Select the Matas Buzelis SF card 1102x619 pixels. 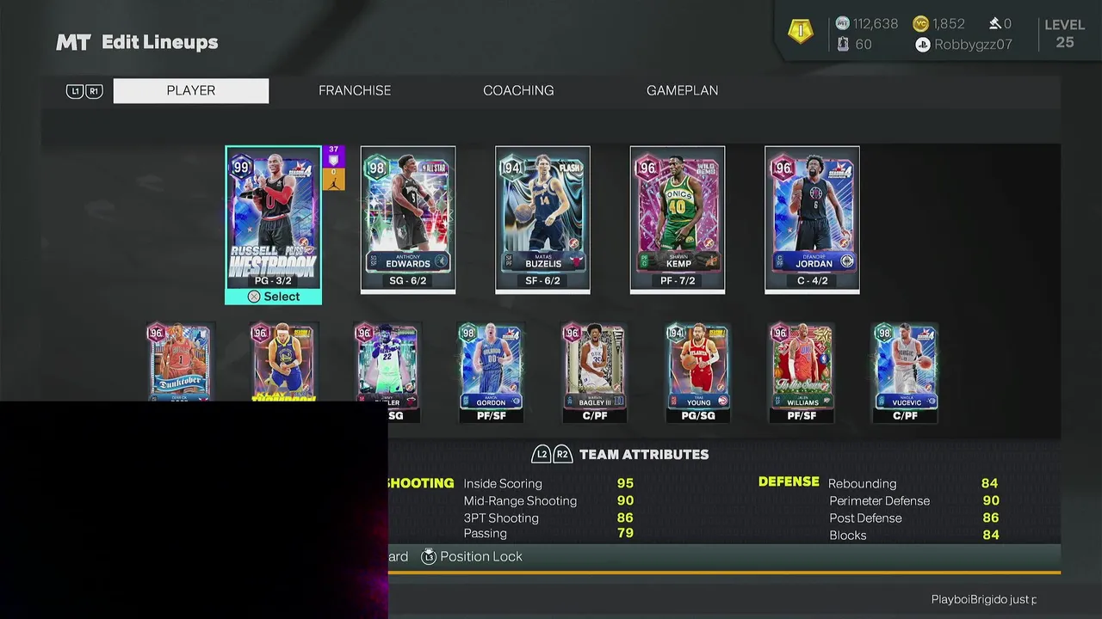coord(542,219)
